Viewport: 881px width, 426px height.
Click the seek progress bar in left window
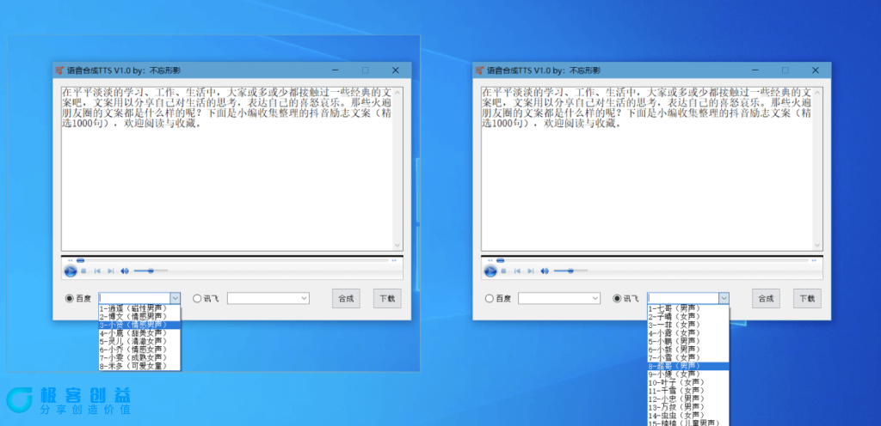pyautogui.click(x=232, y=260)
